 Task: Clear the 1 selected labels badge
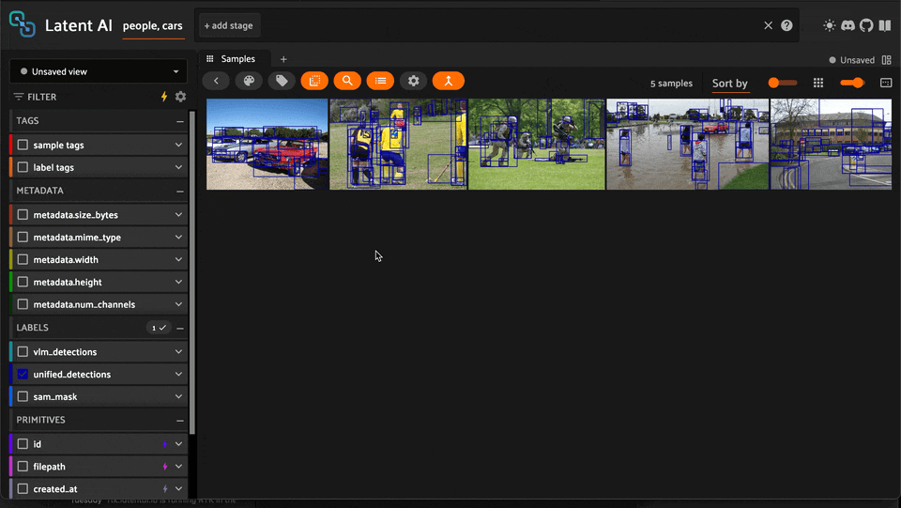[158, 328]
